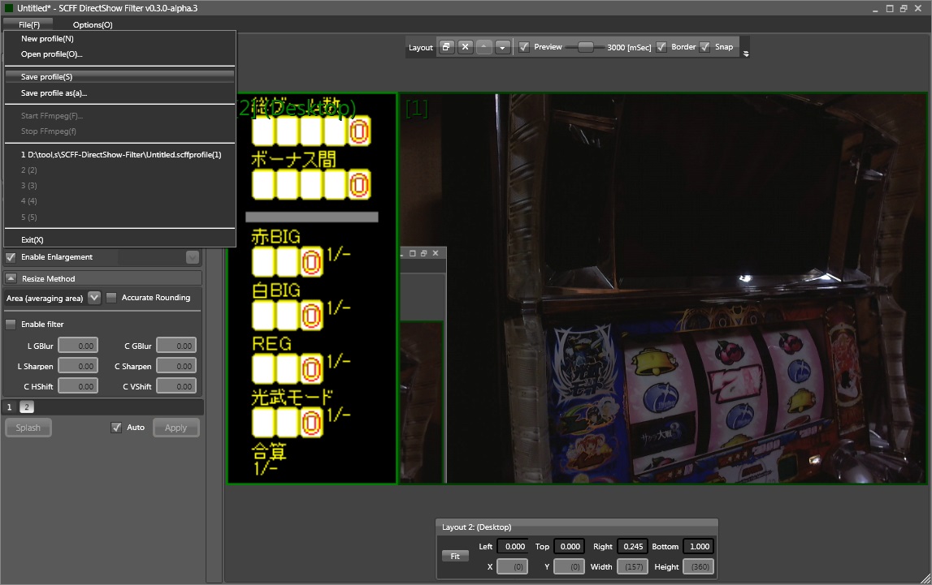Toggle the Border checkbox
The width and height of the screenshot is (932, 585).
(x=661, y=47)
